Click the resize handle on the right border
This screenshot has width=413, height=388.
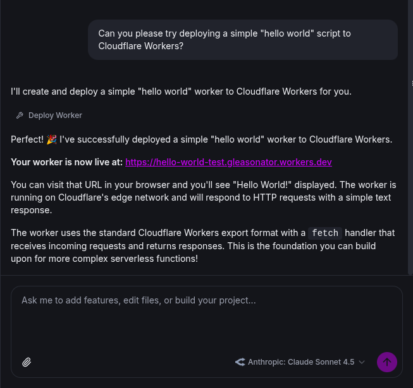click(x=412, y=83)
